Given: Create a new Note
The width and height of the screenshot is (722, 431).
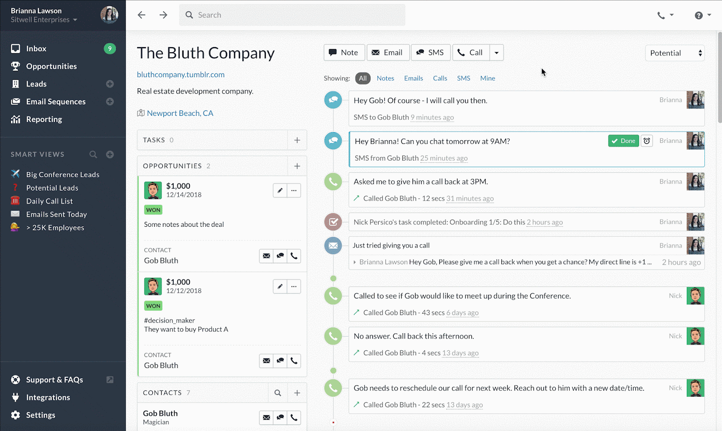Looking at the screenshot, I should pos(344,53).
